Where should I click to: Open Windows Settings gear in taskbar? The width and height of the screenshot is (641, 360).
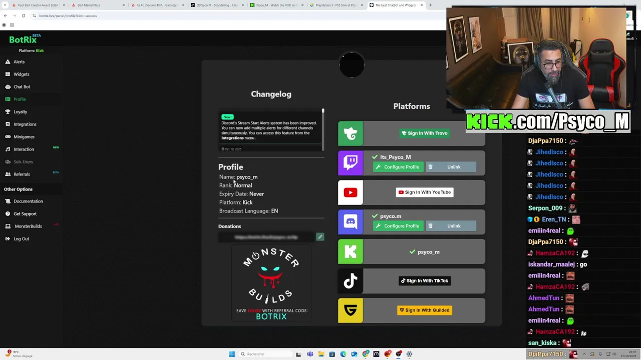coord(409,354)
